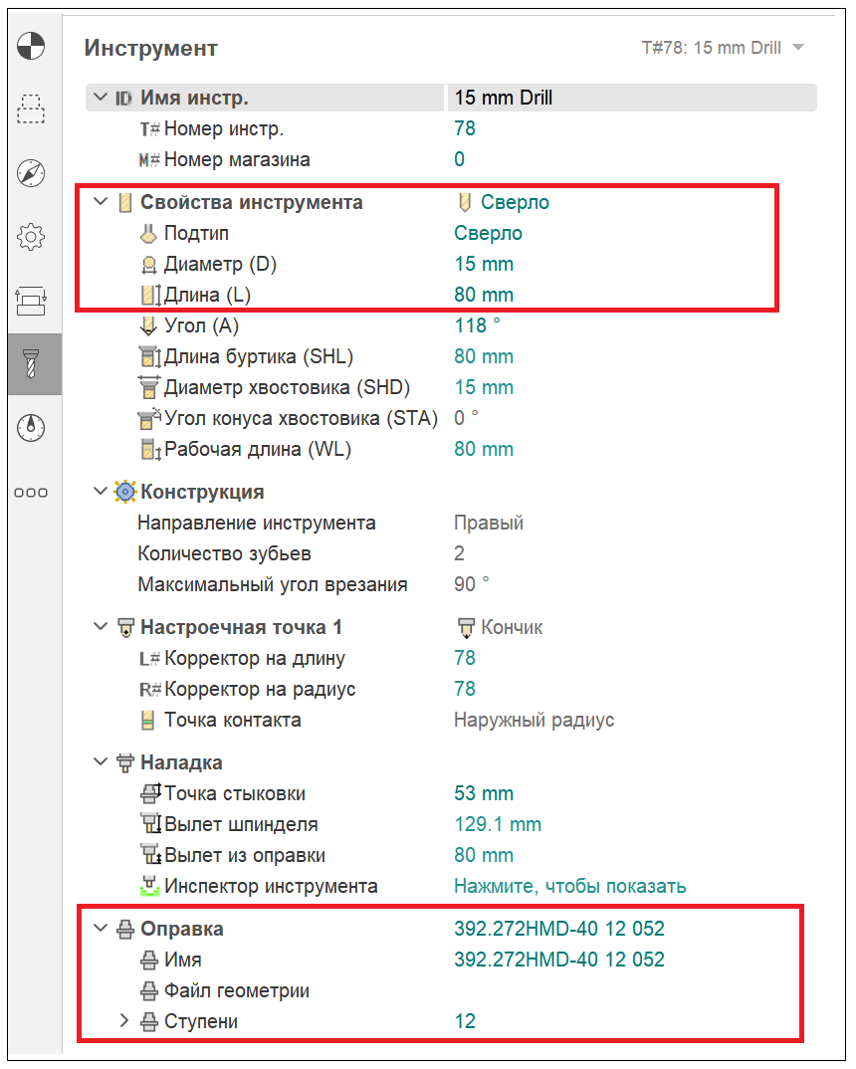Click the Нажмите, чтобы показать link
The height and width of the screenshot is (1069, 856).
[x=569, y=886]
